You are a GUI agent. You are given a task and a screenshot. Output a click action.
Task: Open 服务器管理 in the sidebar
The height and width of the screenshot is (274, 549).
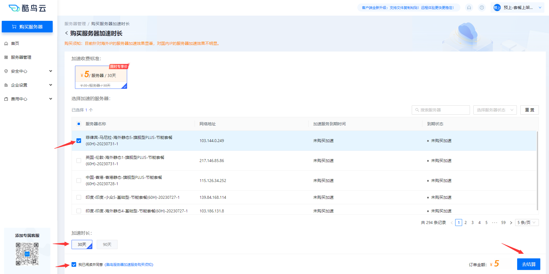21,57
